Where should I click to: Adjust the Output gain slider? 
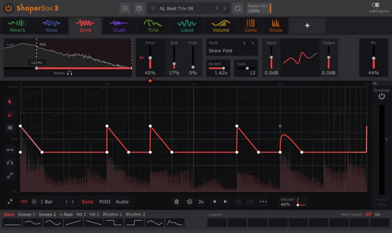point(329,58)
